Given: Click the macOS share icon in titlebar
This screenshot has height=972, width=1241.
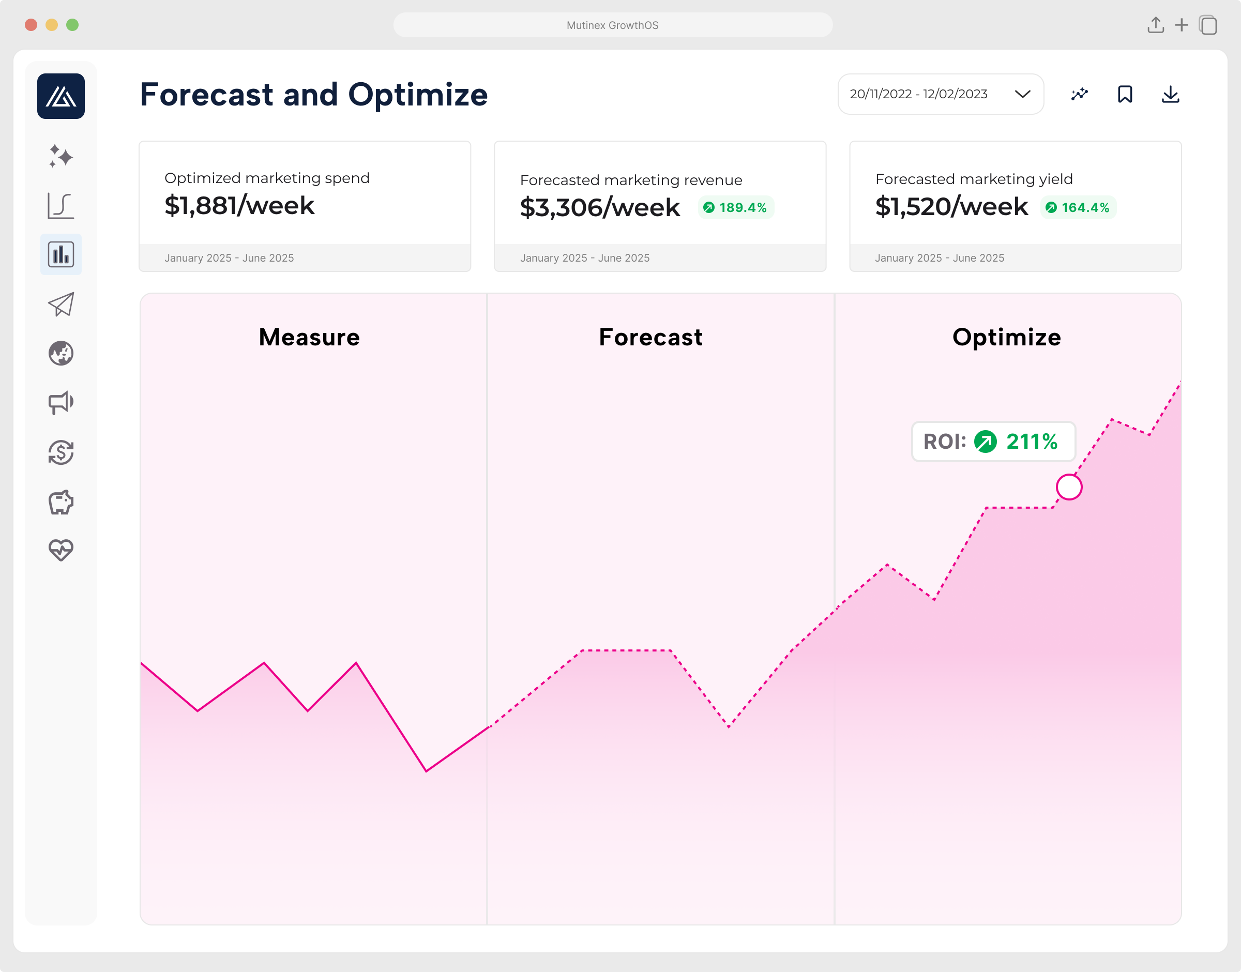Looking at the screenshot, I should 1155,25.
